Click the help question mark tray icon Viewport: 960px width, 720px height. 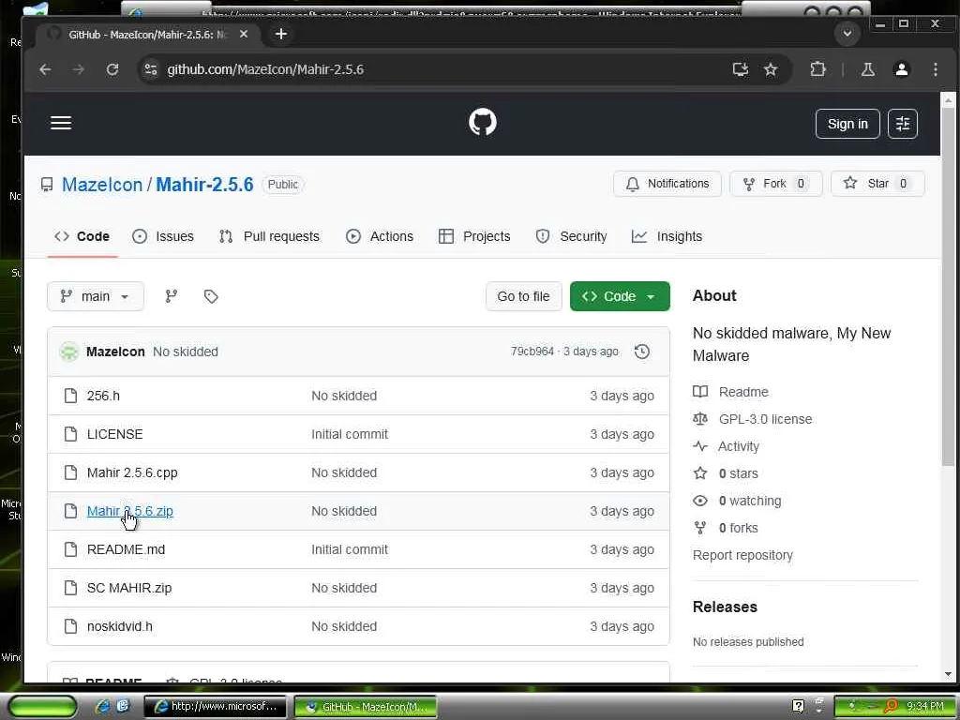[x=798, y=706]
